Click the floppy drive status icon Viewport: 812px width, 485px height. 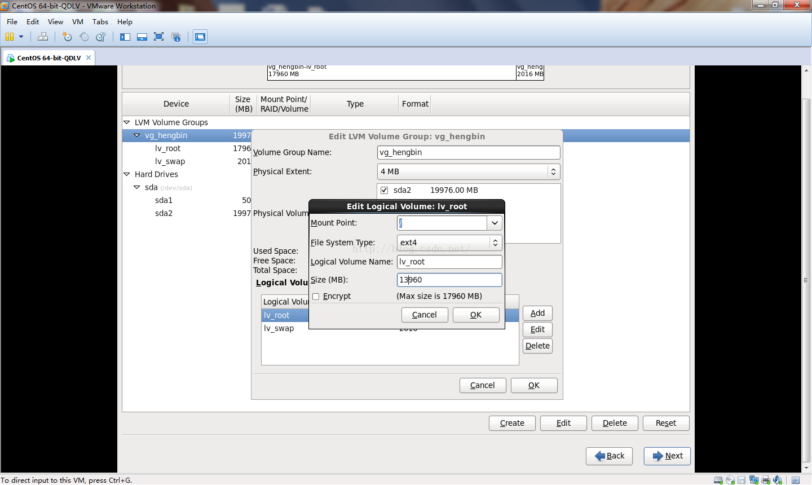742,480
